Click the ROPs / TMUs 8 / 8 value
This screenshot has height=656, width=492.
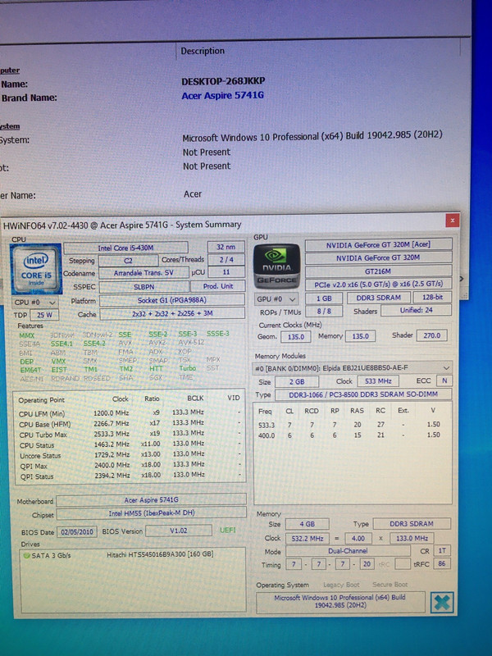click(x=324, y=312)
